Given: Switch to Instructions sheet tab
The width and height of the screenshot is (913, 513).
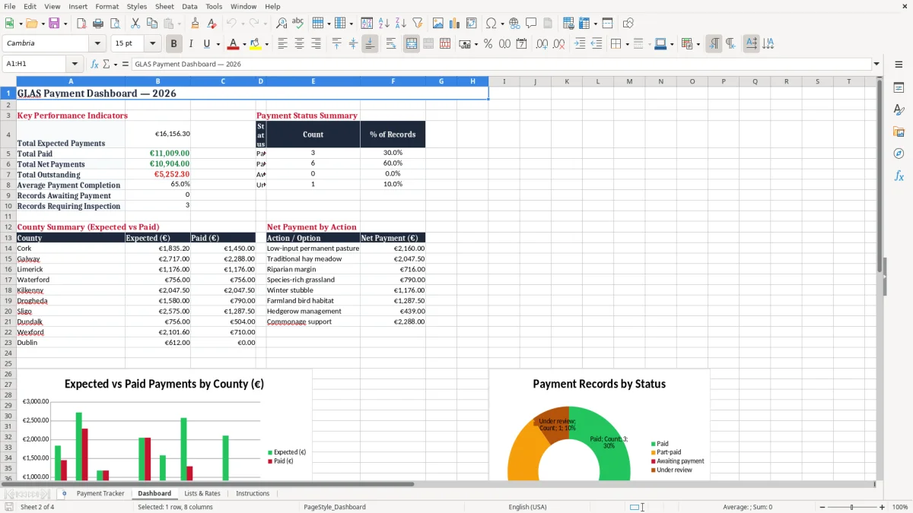Looking at the screenshot, I should coord(253,493).
